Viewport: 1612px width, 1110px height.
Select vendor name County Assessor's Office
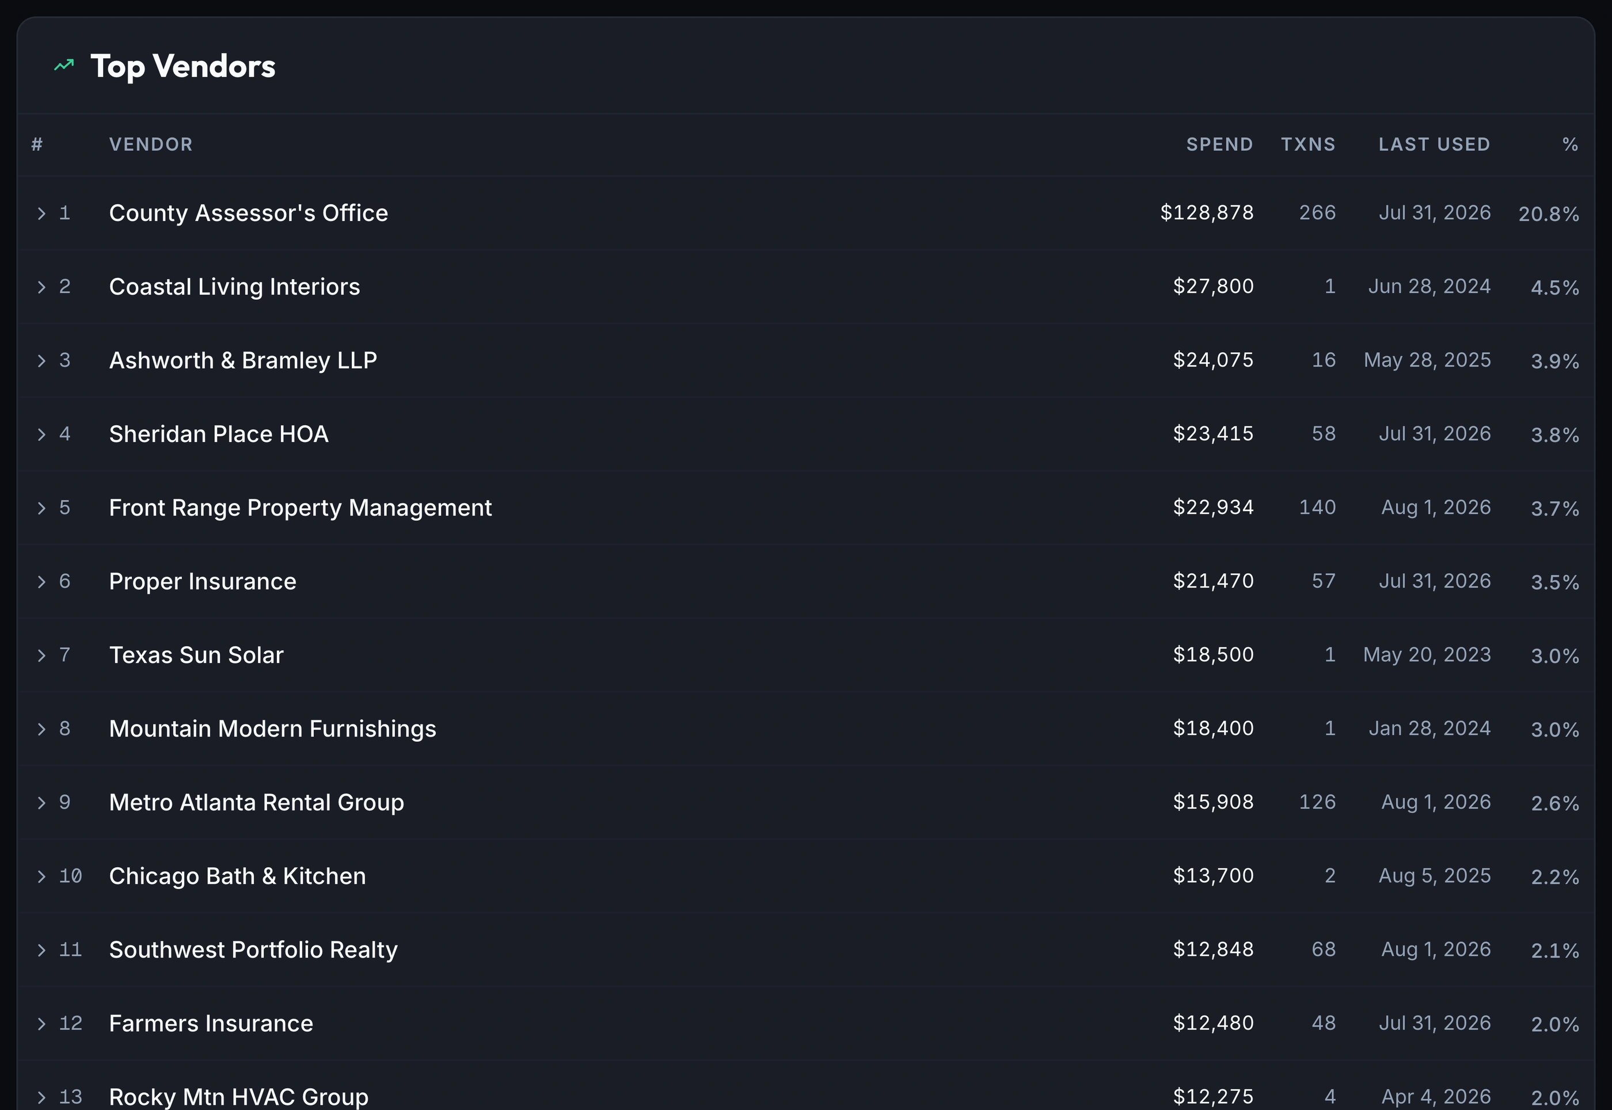(x=248, y=213)
